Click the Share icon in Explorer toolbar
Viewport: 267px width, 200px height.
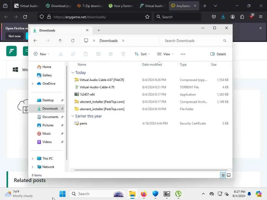click(111, 54)
